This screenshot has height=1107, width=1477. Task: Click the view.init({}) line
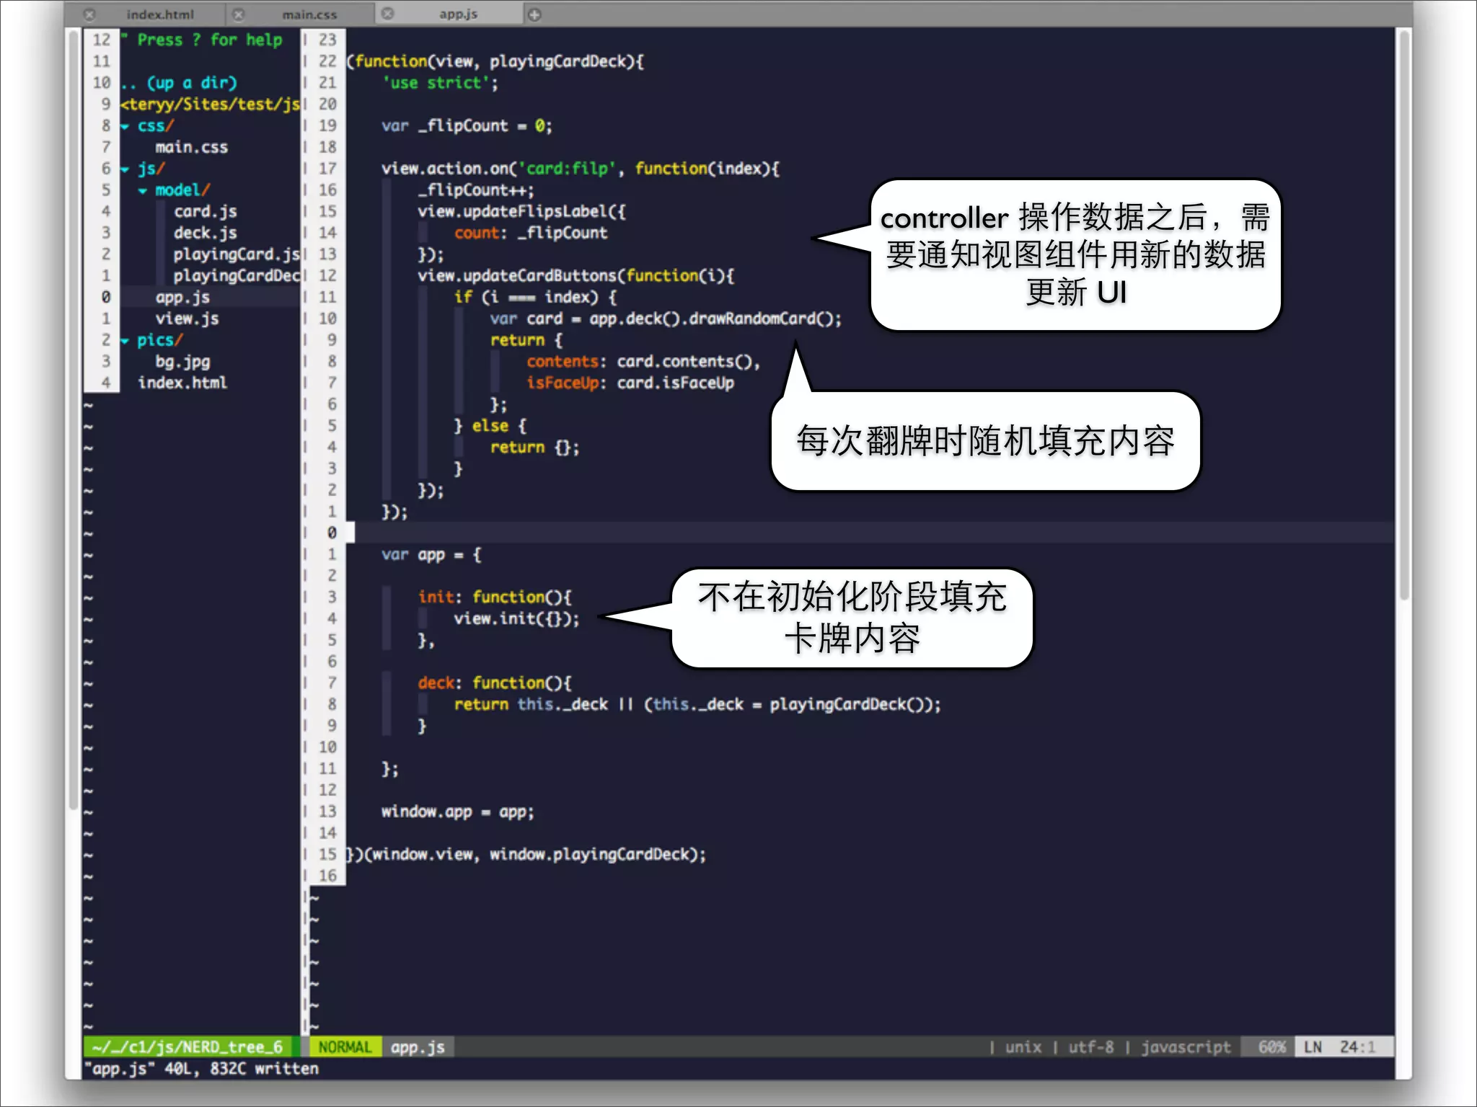517,618
